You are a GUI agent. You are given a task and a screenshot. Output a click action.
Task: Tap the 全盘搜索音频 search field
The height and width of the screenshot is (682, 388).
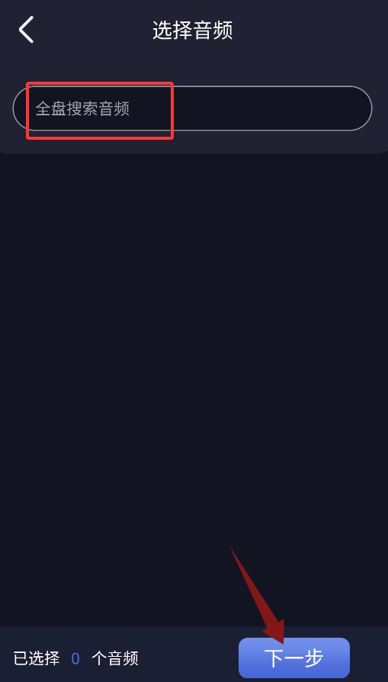click(192, 108)
